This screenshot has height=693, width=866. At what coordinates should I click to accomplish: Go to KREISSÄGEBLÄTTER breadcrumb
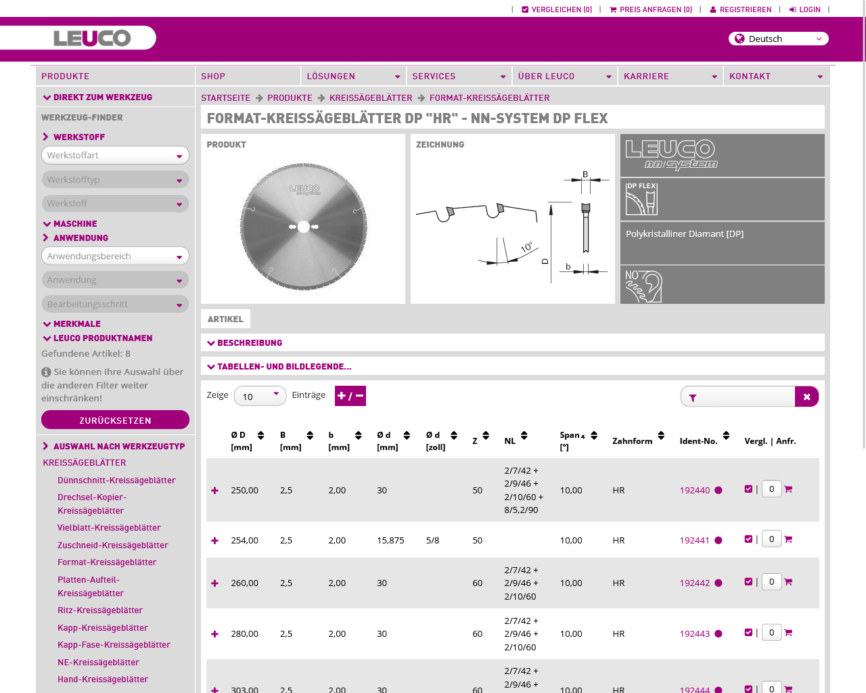click(371, 98)
